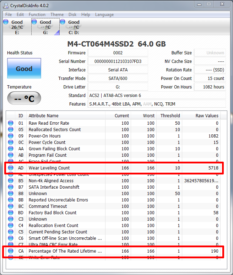Select the Factory Bad Block Count row text

(x=53, y=212)
